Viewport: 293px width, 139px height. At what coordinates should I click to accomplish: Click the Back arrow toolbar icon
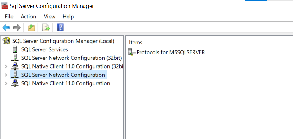pos(6,28)
